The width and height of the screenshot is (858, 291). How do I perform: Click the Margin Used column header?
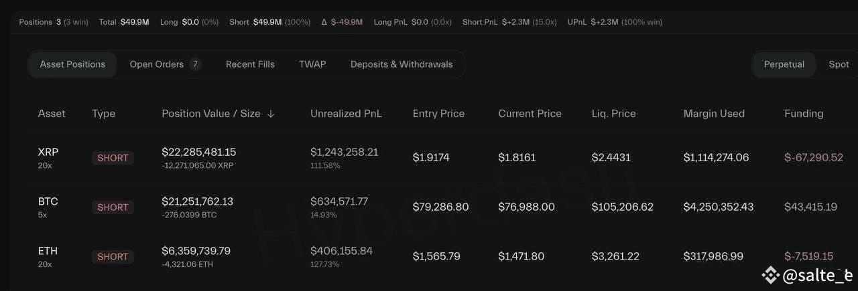point(714,114)
